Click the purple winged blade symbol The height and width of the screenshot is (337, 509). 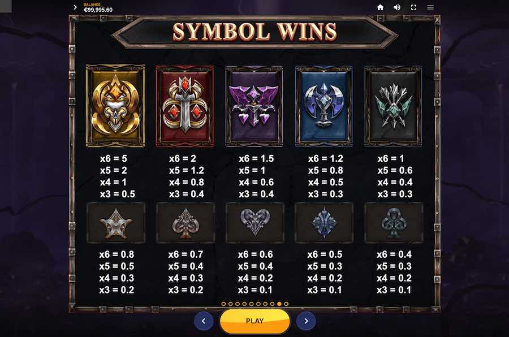point(254,106)
